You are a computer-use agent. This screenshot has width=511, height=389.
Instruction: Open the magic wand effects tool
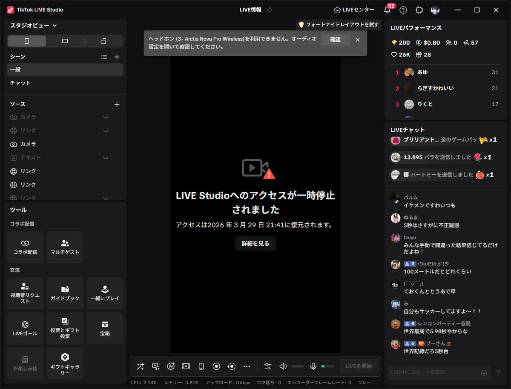140,366
